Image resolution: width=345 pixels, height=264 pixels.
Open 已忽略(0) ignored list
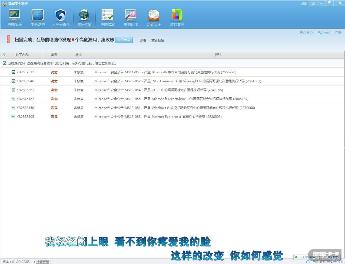coord(307,33)
